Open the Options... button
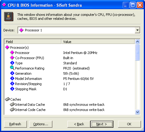Screen dimensions: 145x132 [41, 124]
